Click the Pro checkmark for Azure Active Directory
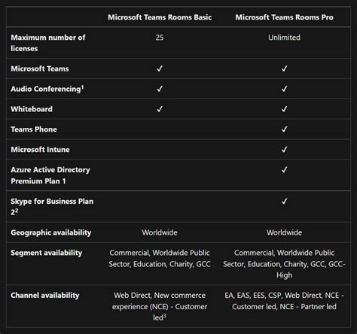357x334 pixels. pyautogui.click(x=284, y=170)
